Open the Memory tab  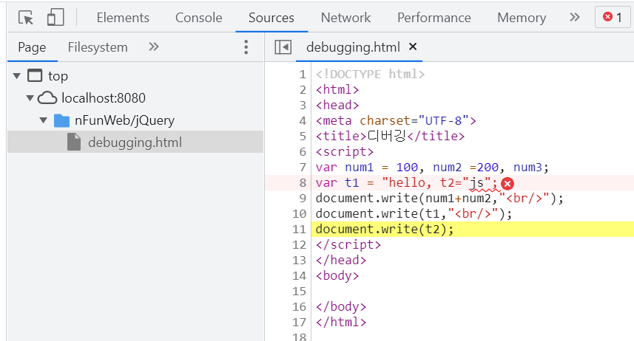click(522, 18)
